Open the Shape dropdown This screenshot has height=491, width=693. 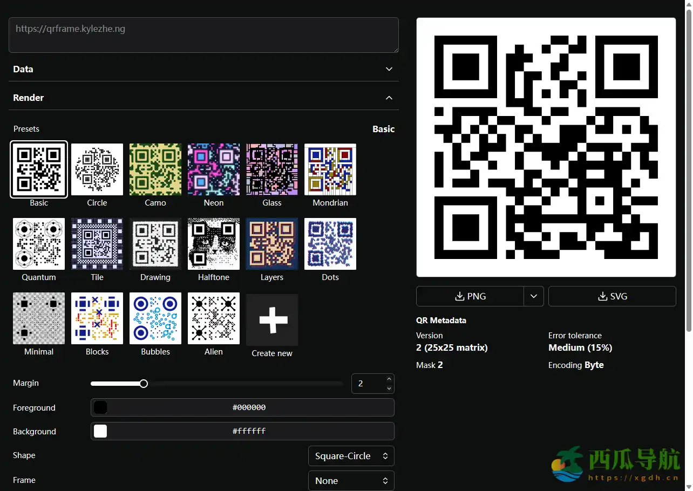point(351,455)
